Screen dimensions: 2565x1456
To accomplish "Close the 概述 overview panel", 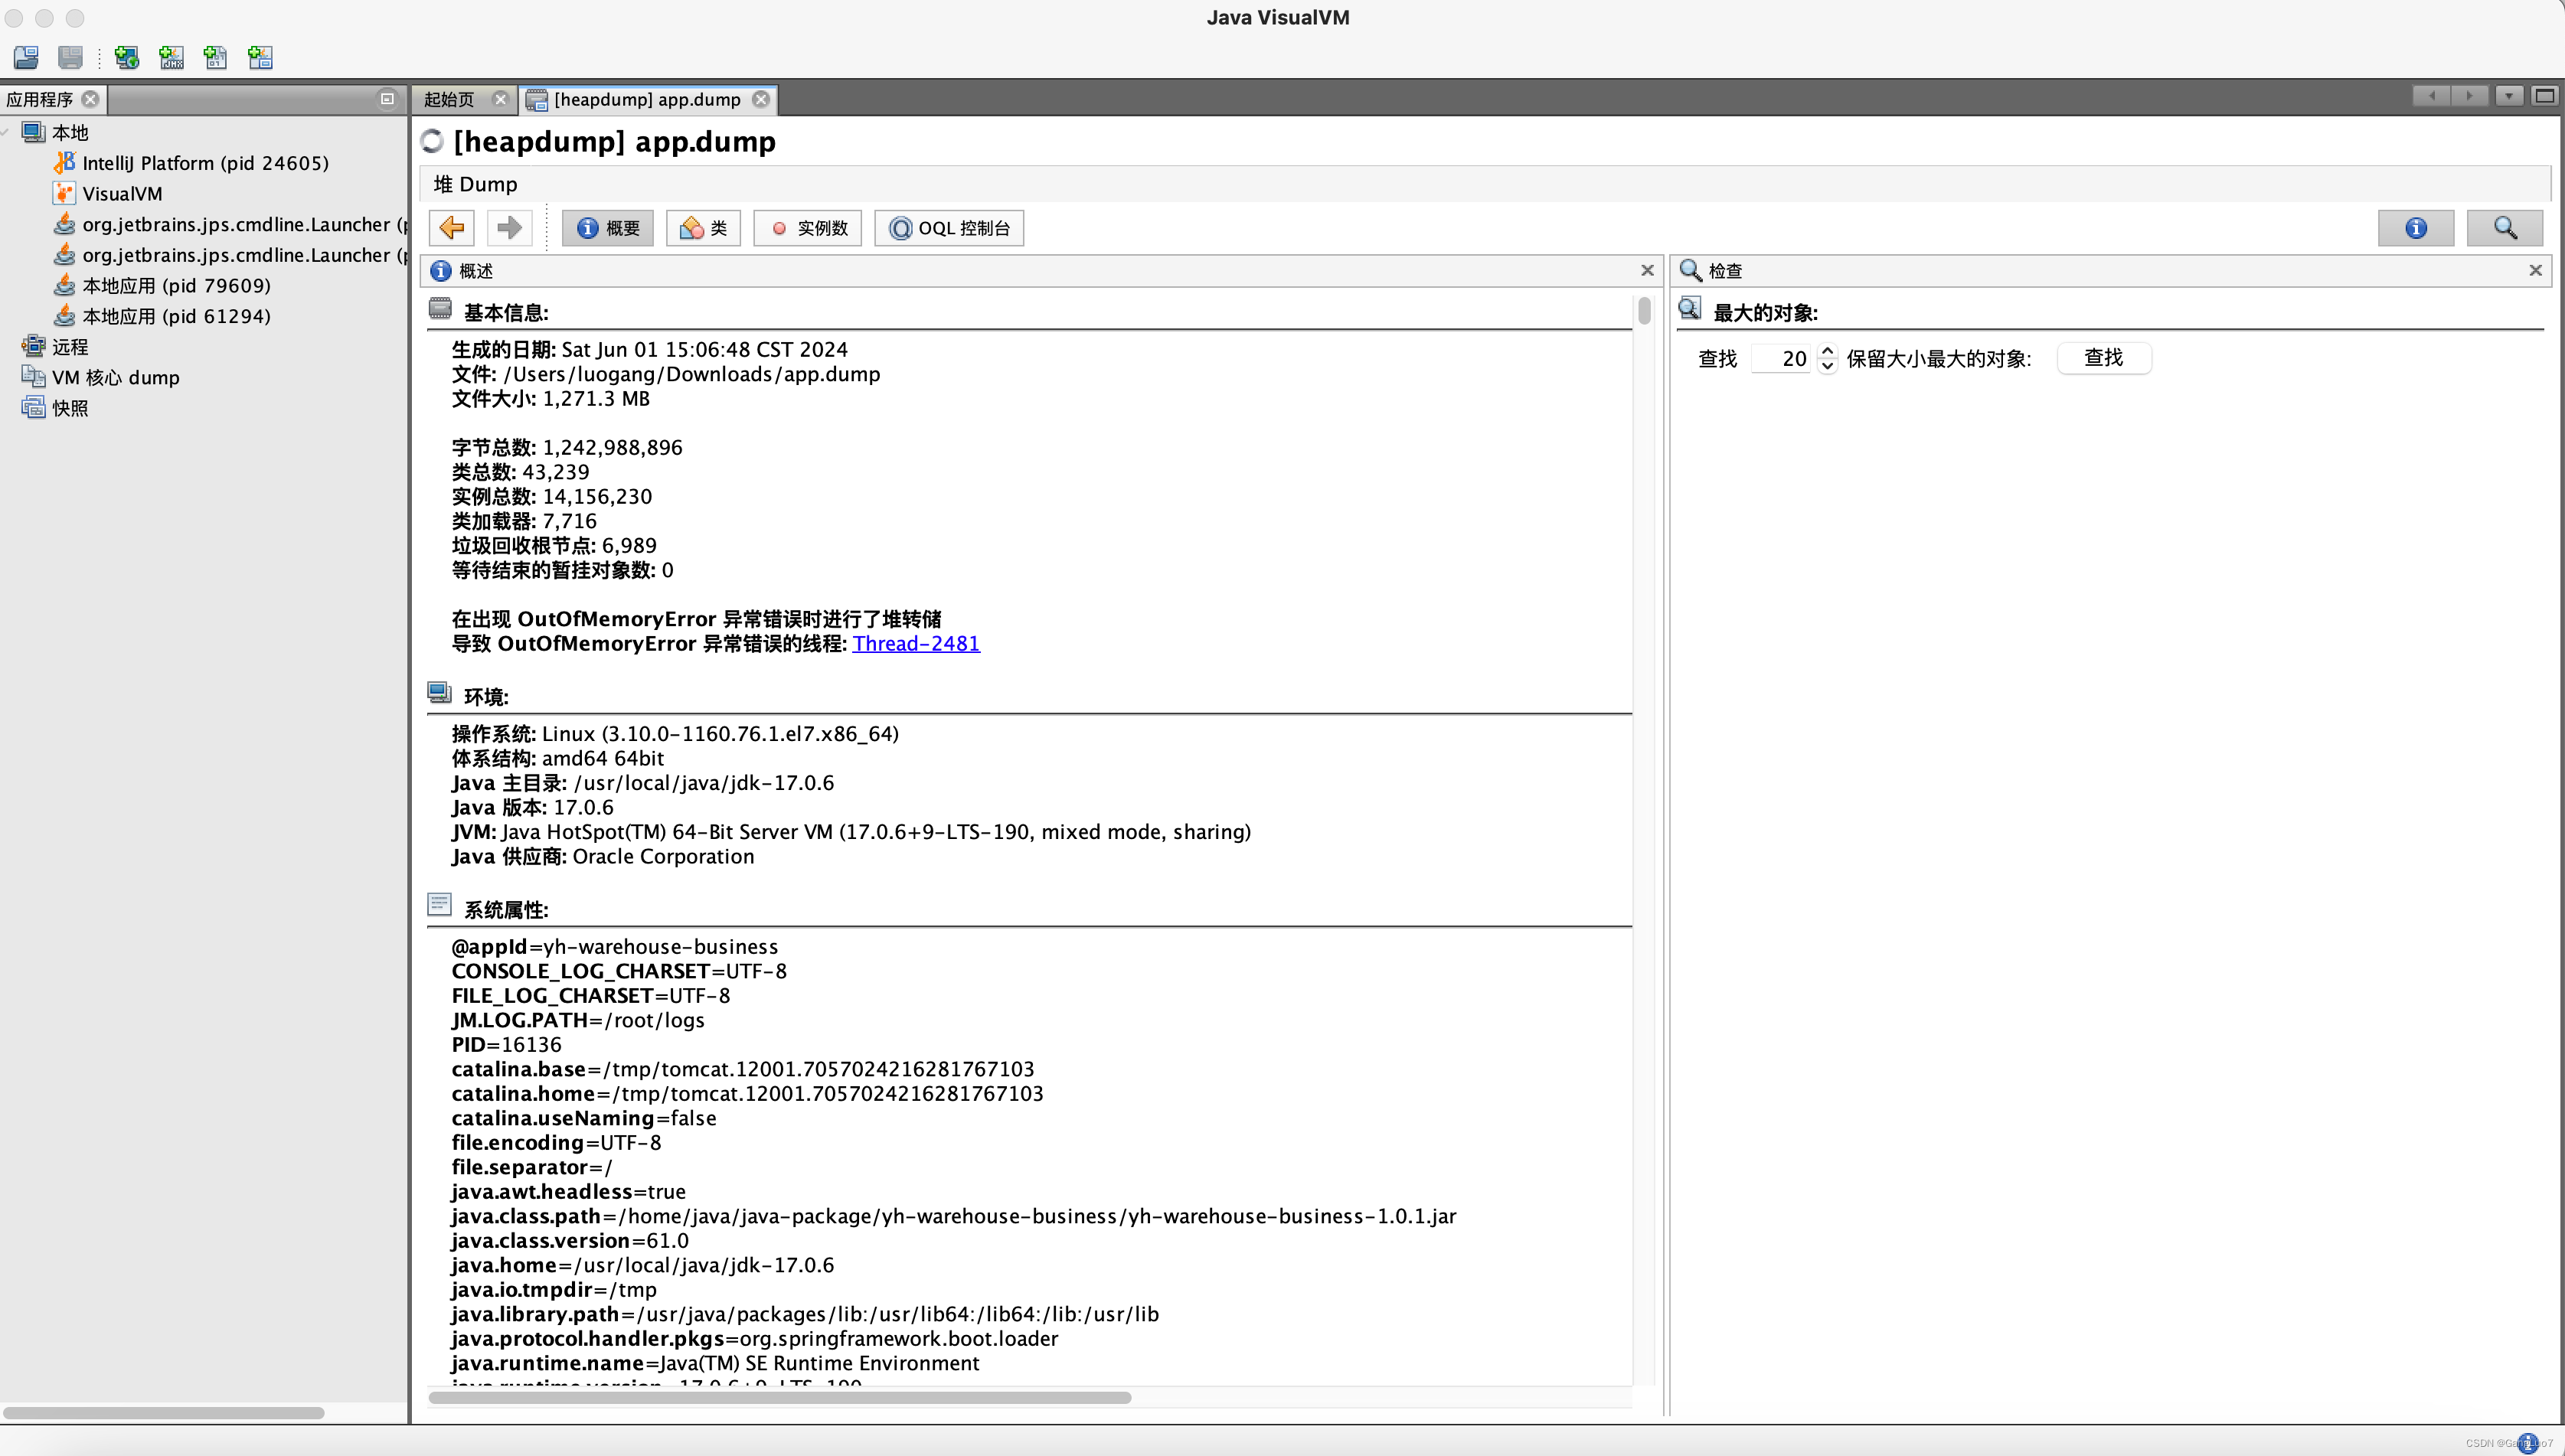I will click(x=1647, y=270).
